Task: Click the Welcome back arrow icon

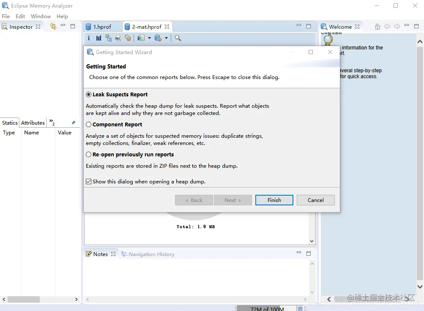Action: (x=387, y=26)
